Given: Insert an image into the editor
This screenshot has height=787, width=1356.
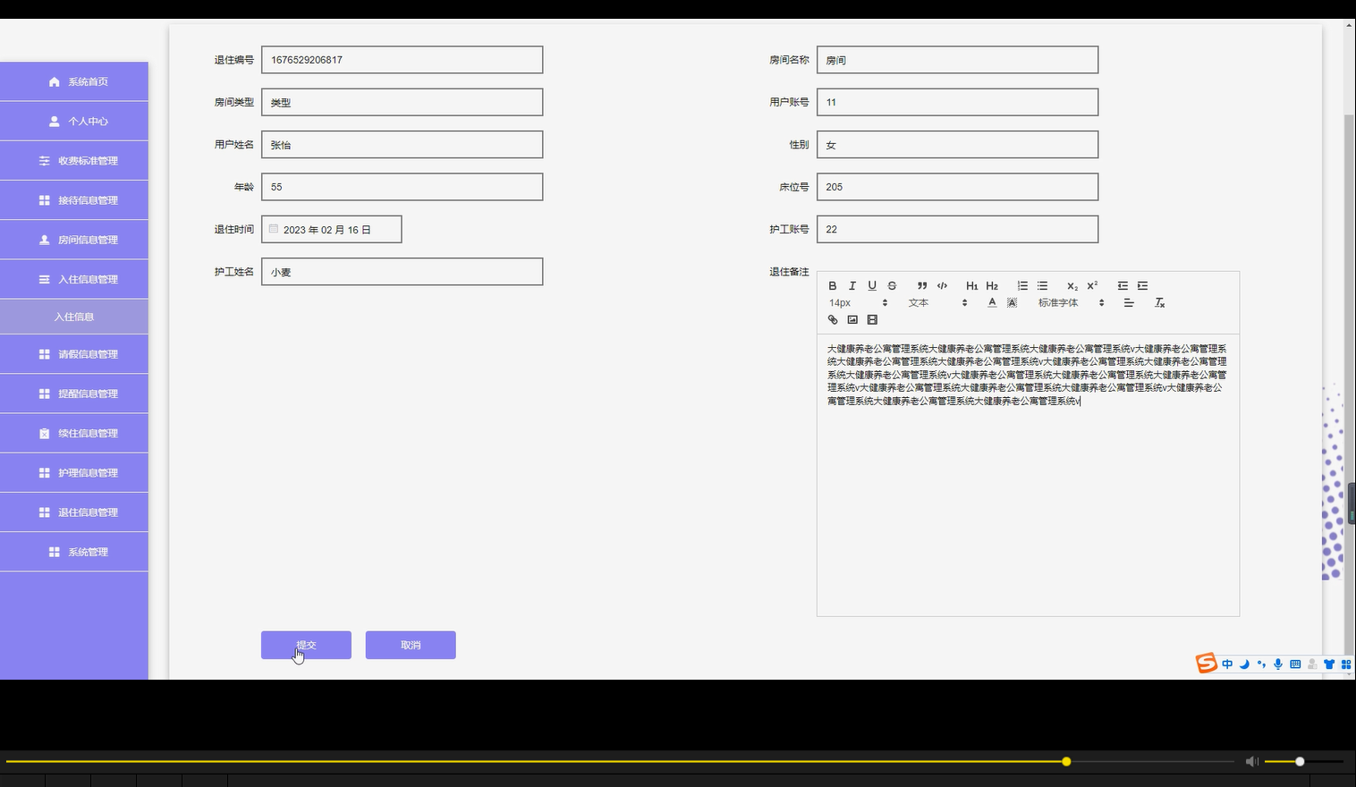Looking at the screenshot, I should tap(852, 319).
